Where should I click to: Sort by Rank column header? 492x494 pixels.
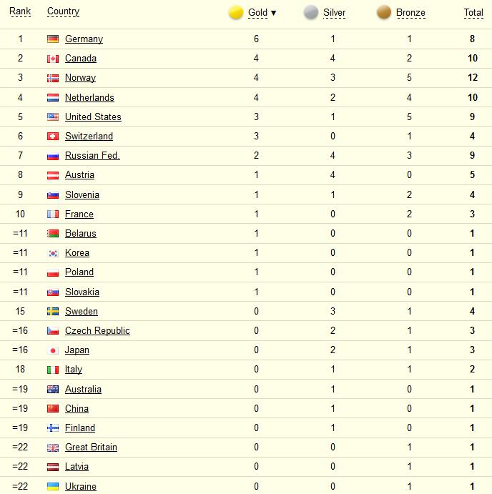20,11
